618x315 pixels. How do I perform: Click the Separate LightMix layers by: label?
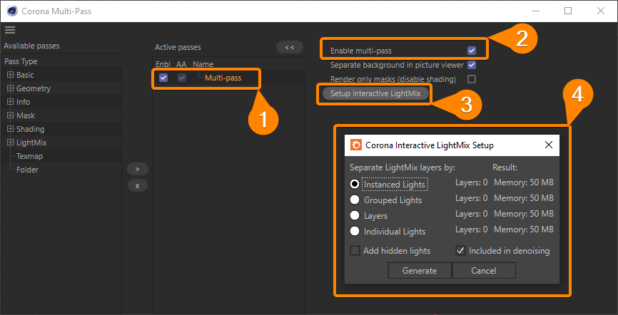pyautogui.click(x=402, y=167)
